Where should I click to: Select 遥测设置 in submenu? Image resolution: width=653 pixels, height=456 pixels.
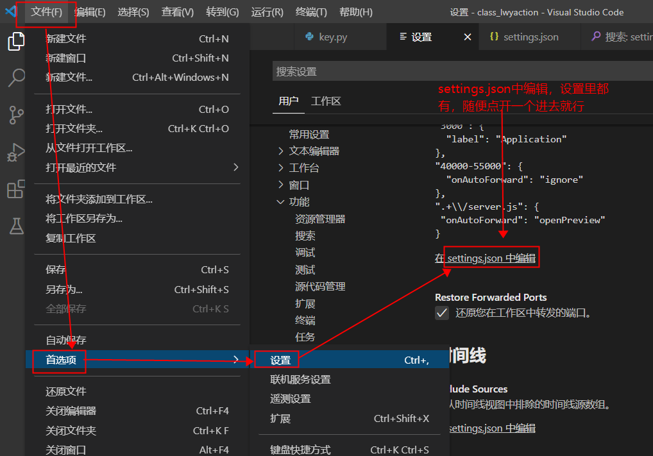click(x=350, y=399)
